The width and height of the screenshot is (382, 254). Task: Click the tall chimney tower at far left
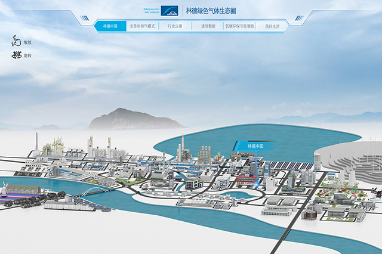coord(36,142)
